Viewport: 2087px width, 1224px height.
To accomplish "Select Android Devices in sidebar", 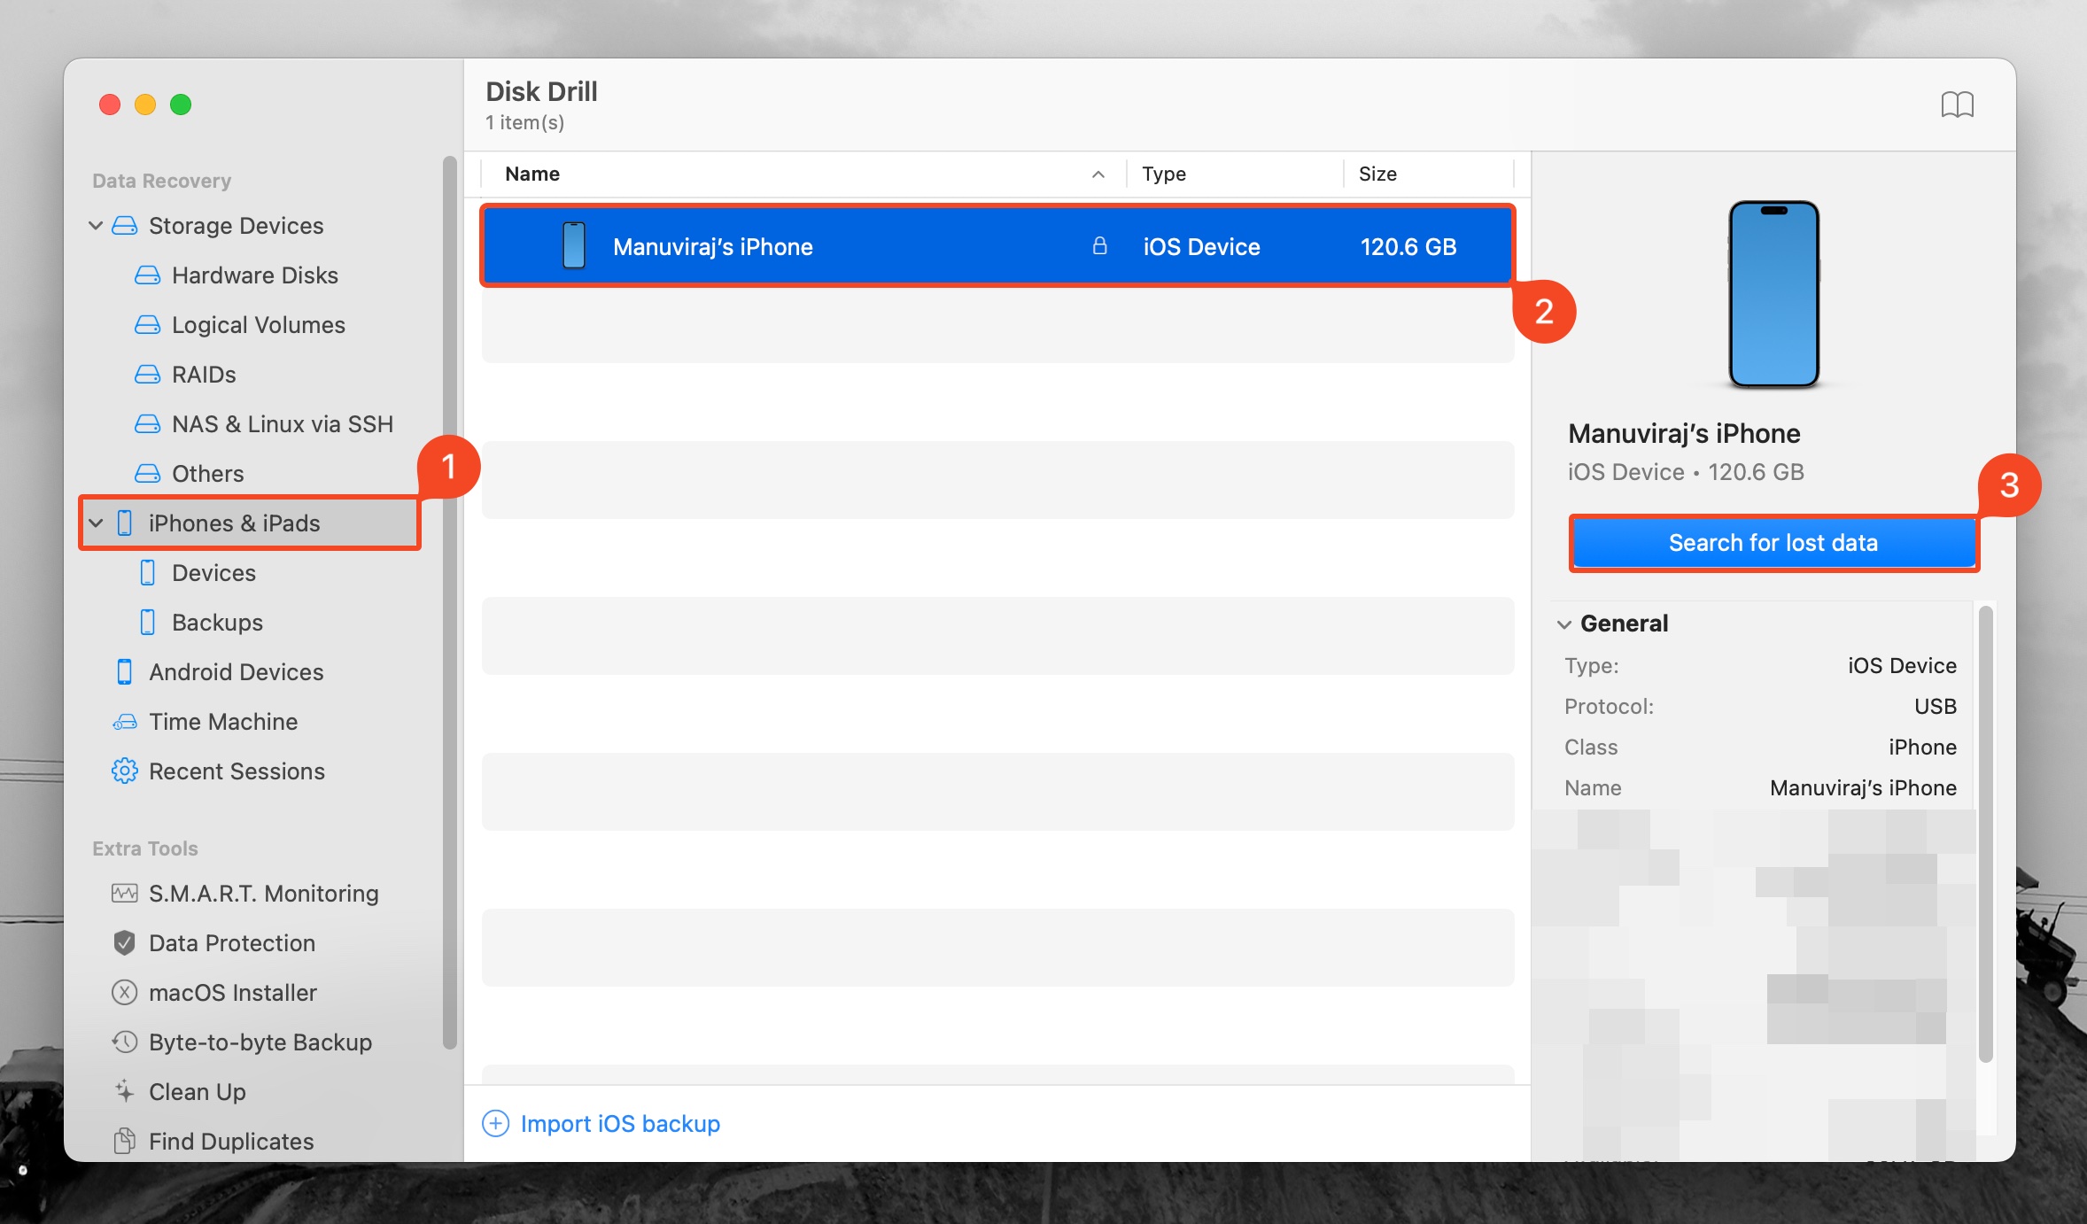I will (x=236, y=671).
